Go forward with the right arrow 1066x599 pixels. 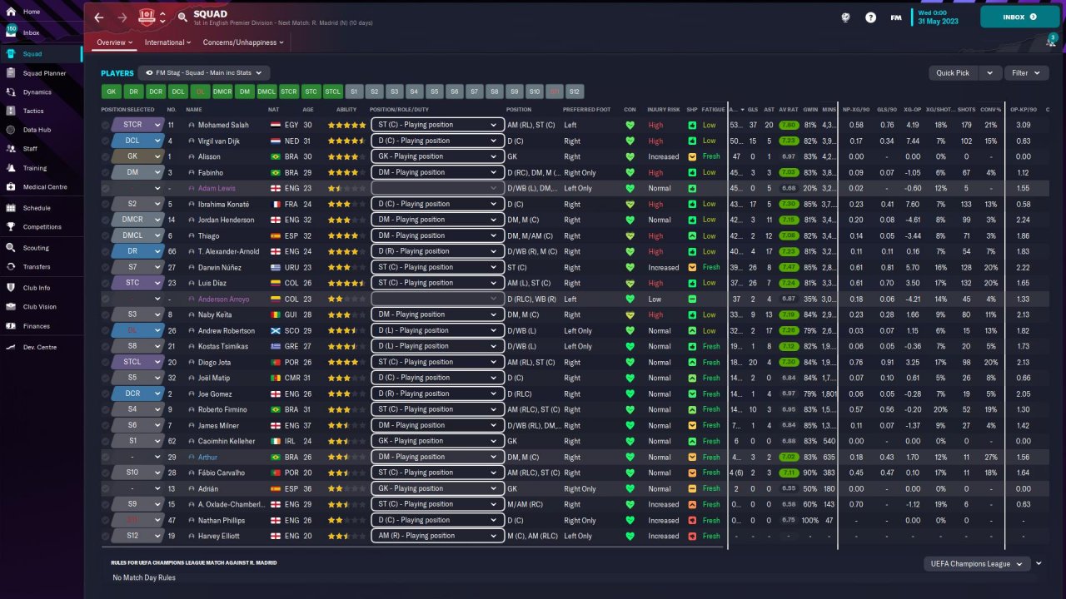(x=122, y=17)
